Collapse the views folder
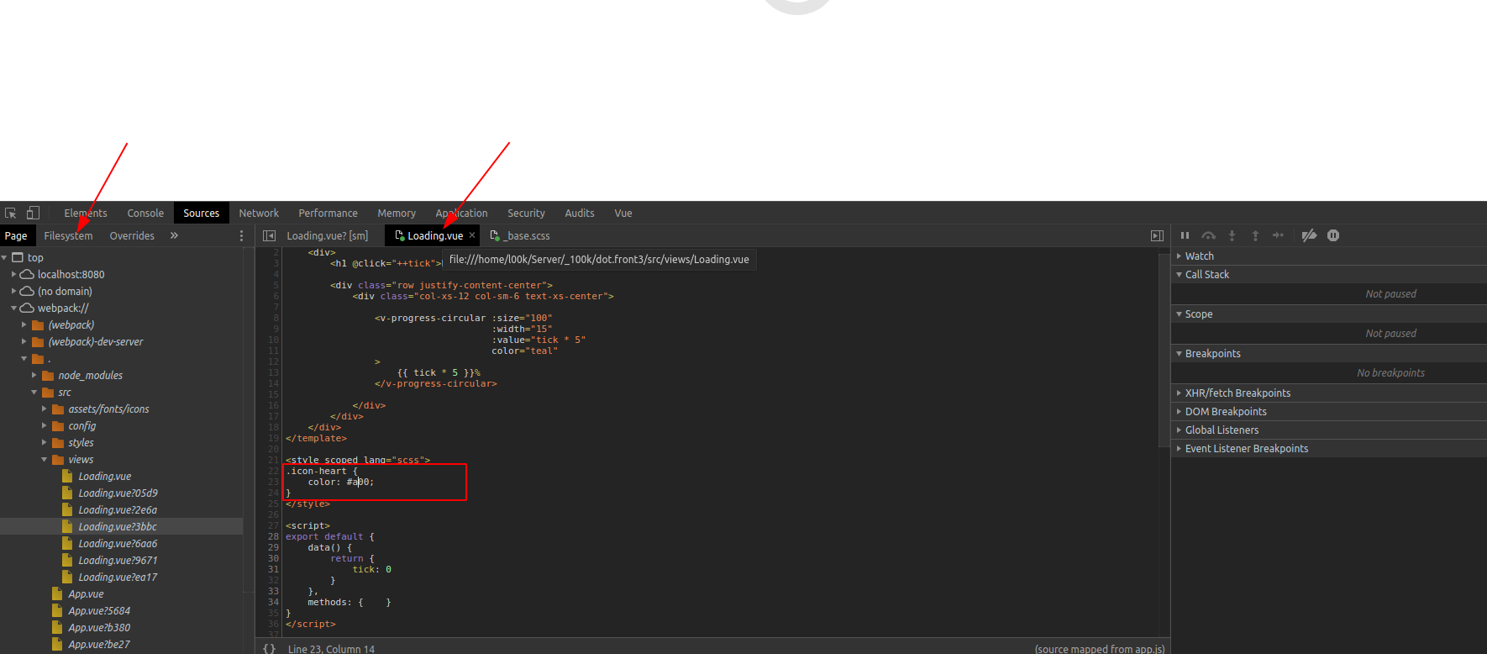The width and height of the screenshot is (1487, 654). coord(44,460)
